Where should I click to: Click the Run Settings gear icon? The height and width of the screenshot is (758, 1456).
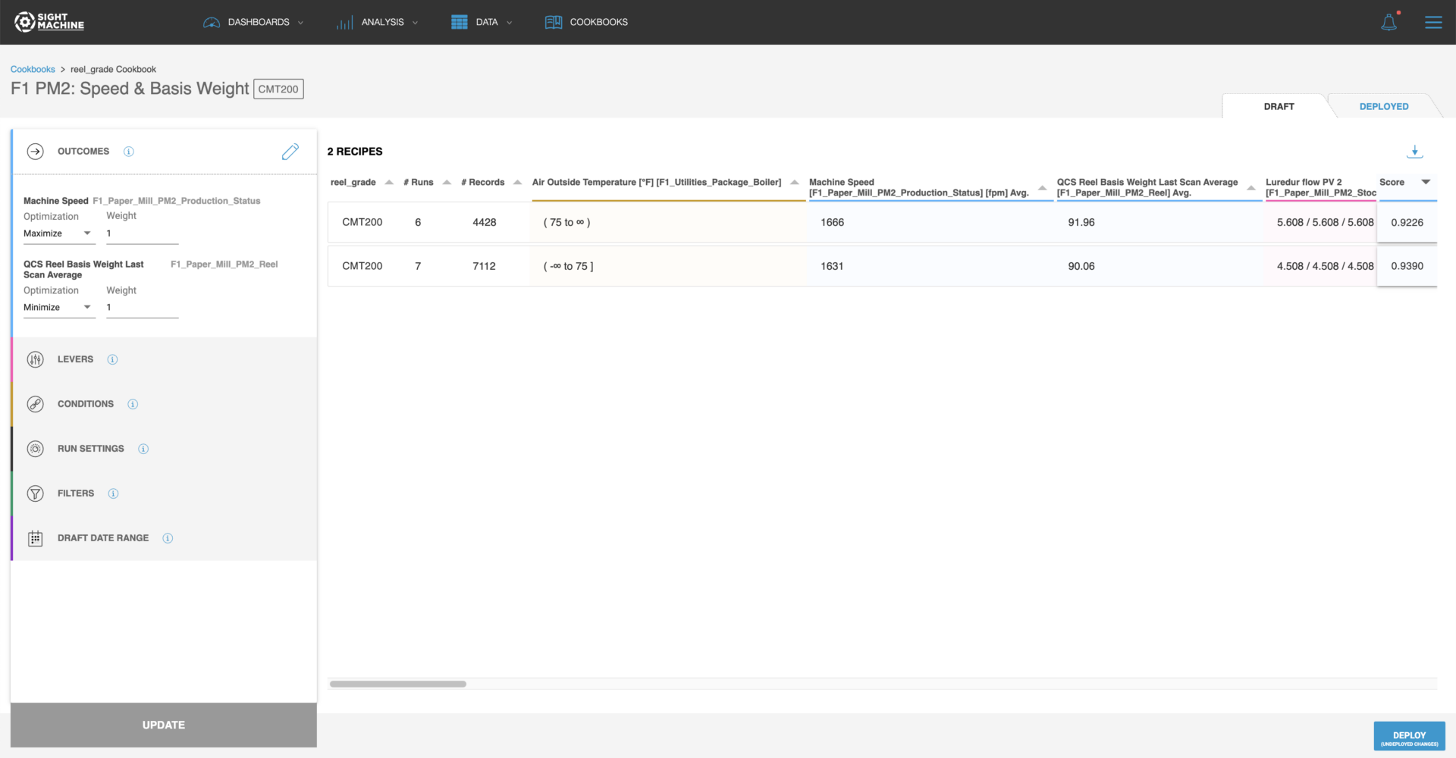point(36,449)
